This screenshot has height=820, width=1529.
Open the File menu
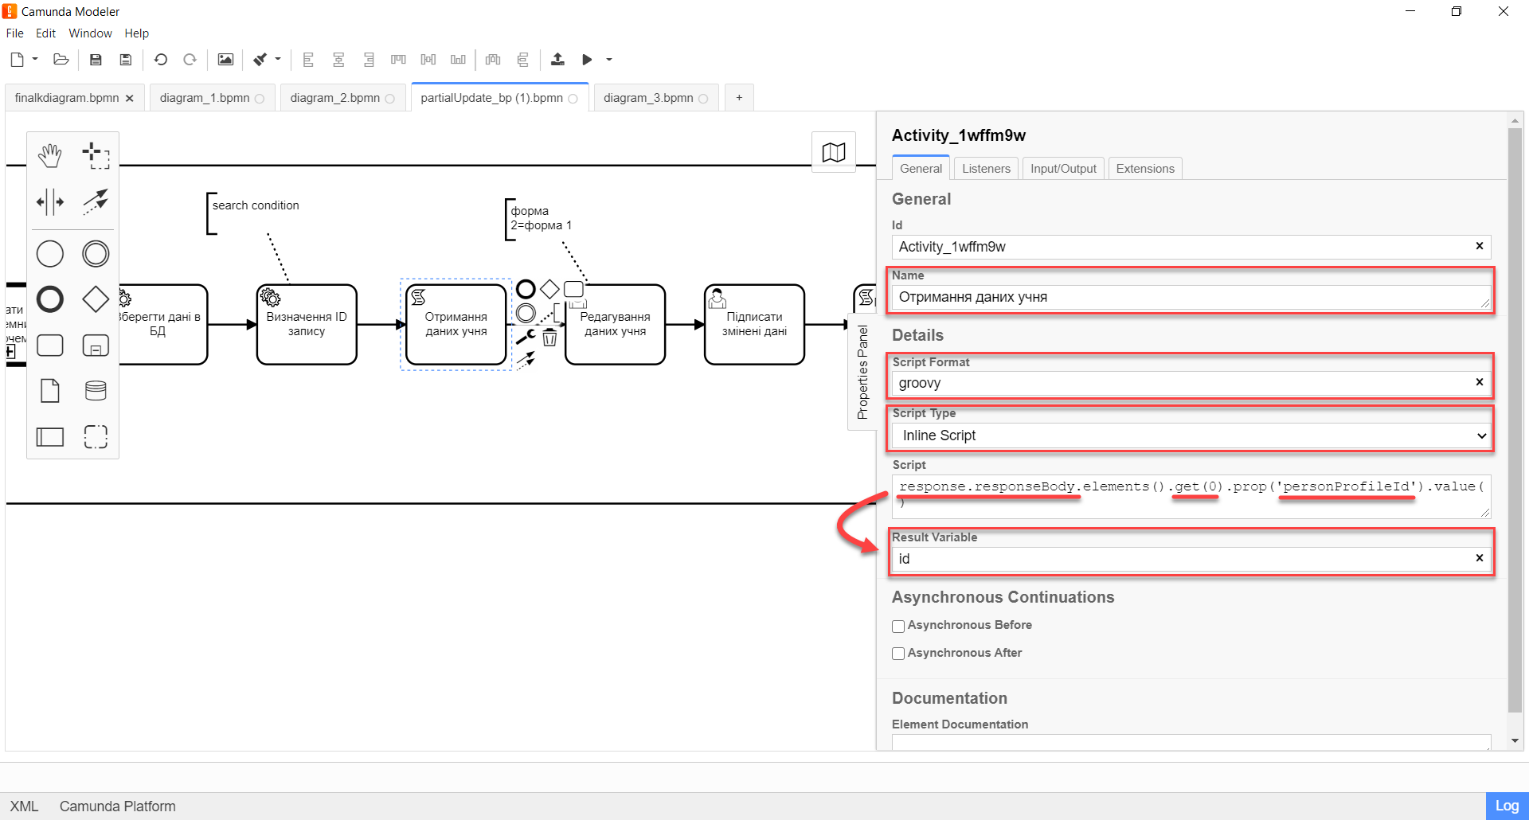(15, 33)
